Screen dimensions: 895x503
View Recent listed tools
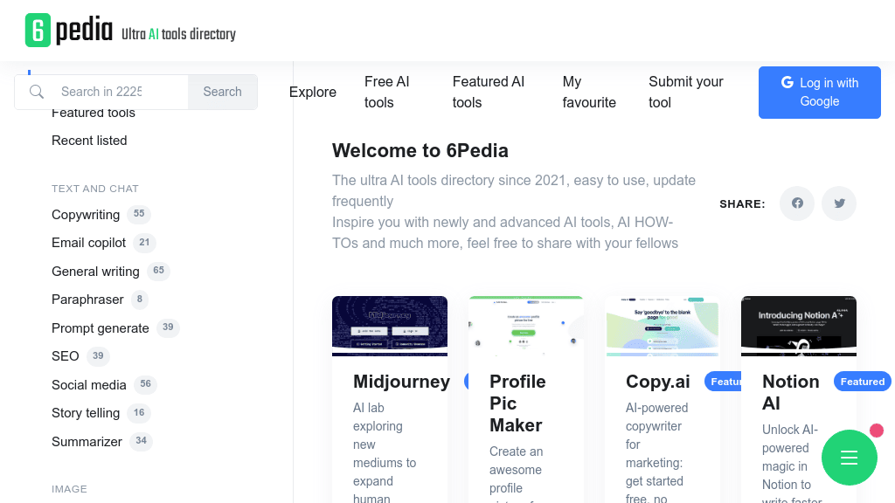[90, 140]
